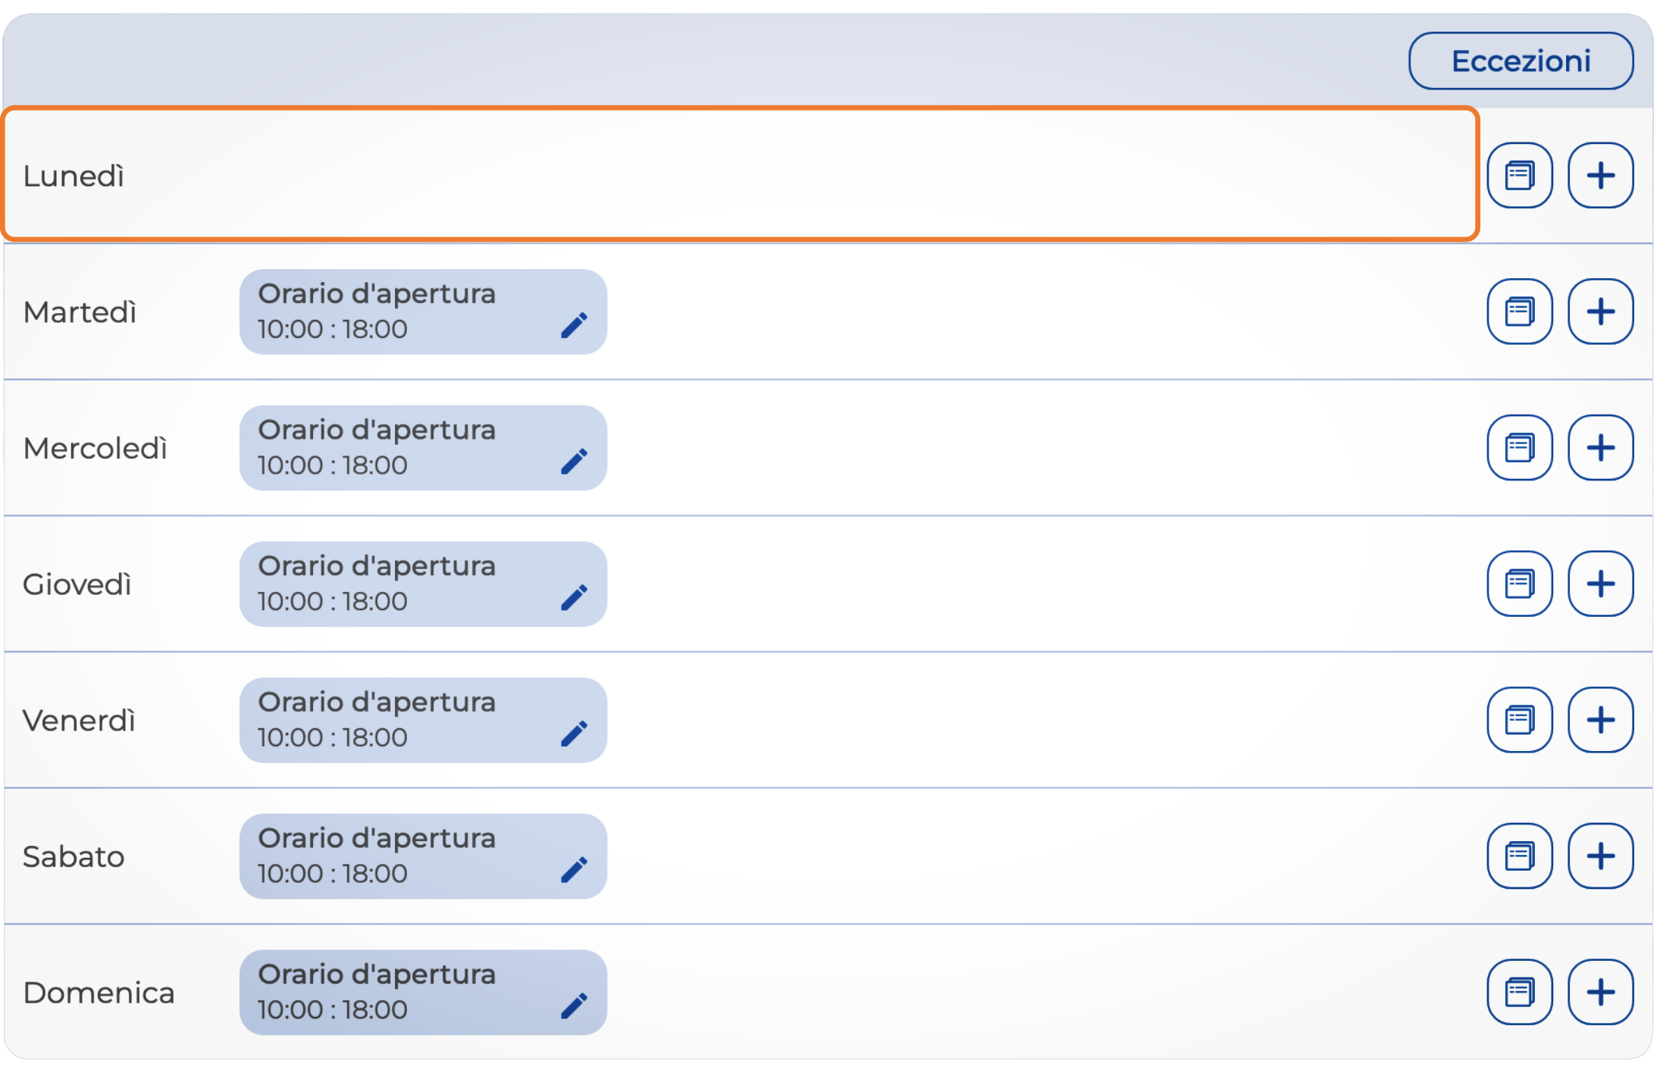Click the pencil icon for Giovedì hours
Screen dimensions: 1660x1070
[x=574, y=597]
